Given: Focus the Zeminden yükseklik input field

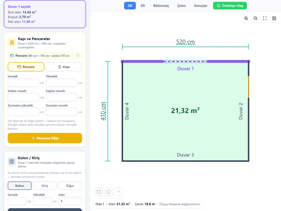Looking at the screenshot, I should click(23, 112).
